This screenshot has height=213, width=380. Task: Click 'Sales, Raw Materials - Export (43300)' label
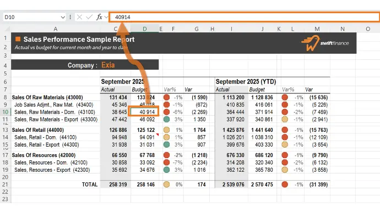[x=56, y=120]
